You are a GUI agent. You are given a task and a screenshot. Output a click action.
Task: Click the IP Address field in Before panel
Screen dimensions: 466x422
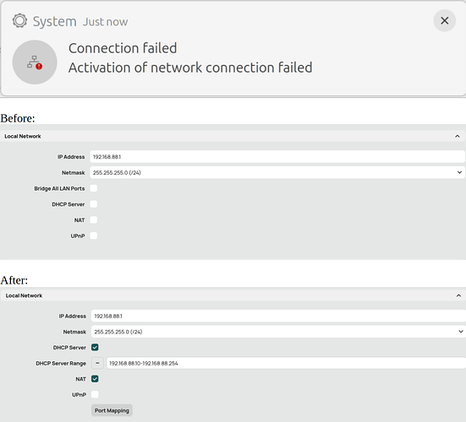pyautogui.click(x=277, y=157)
